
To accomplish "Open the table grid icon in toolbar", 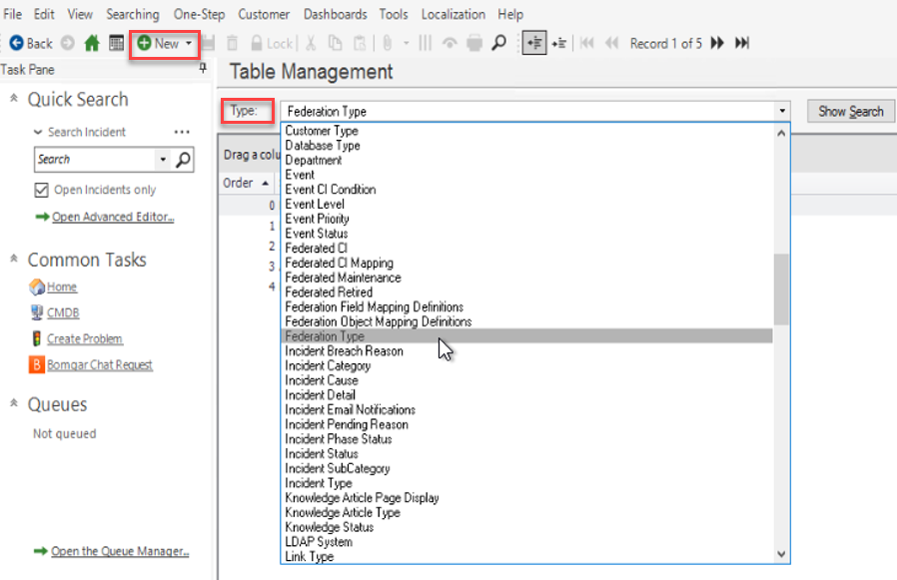I will pyautogui.click(x=117, y=43).
